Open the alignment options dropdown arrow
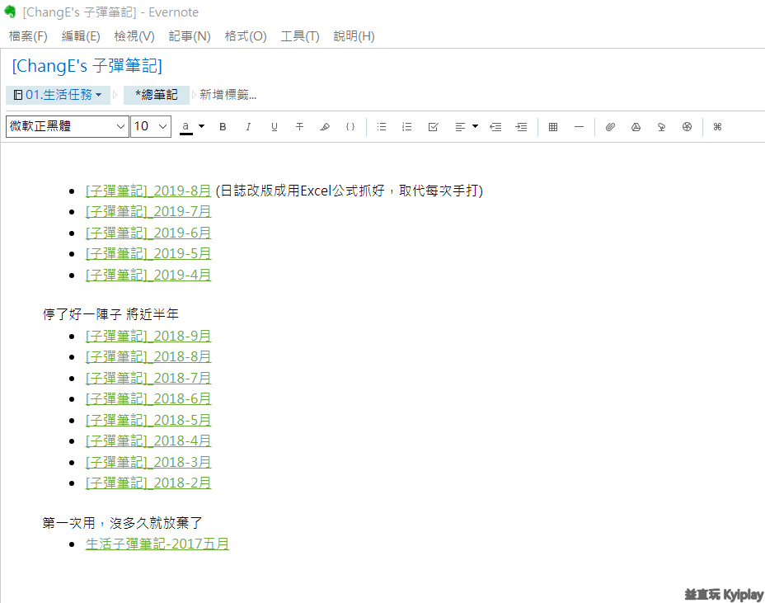 (475, 126)
